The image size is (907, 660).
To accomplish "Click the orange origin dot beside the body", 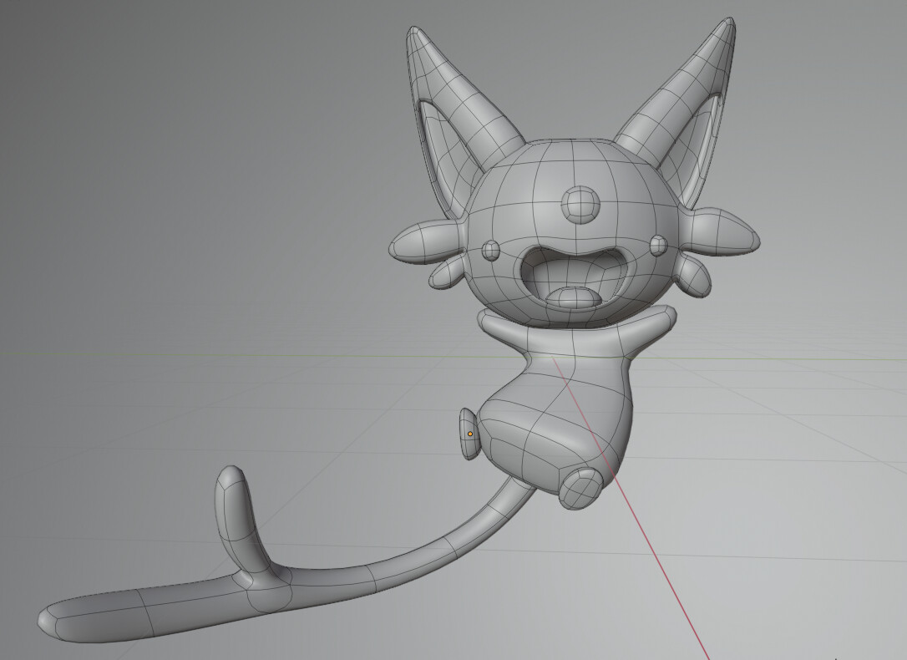I will [470, 434].
